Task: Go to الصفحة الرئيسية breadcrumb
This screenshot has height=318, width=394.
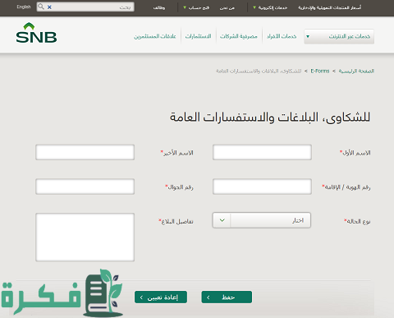Action: click(x=356, y=71)
